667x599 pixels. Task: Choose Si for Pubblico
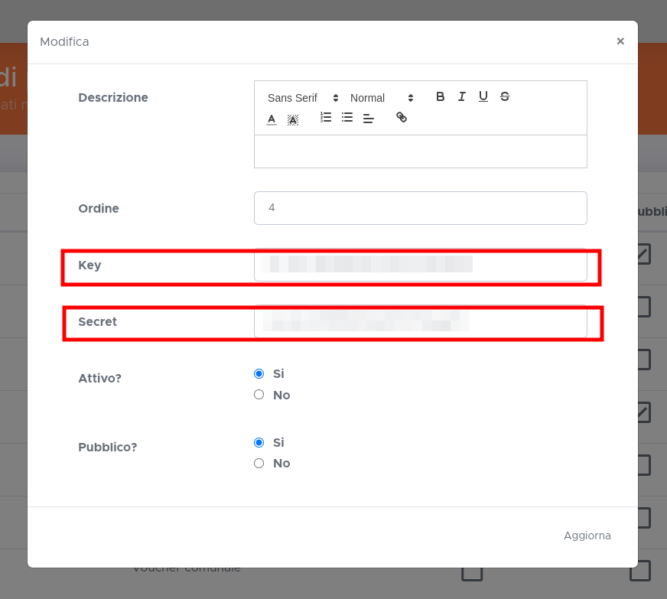point(259,442)
